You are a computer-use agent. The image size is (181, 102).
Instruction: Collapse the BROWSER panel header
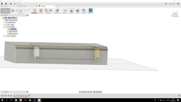tap(1, 15)
